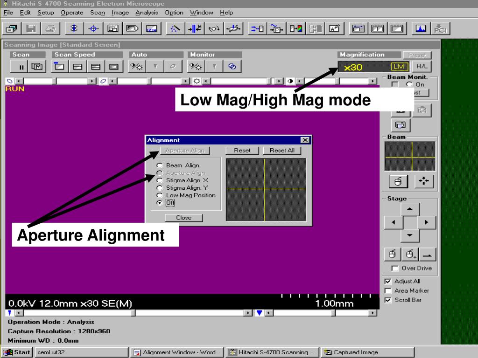Image resolution: width=478 pixels, height=358 pixels.
Task: Click the split dual screen layout icon
Action: click(377, 28)
